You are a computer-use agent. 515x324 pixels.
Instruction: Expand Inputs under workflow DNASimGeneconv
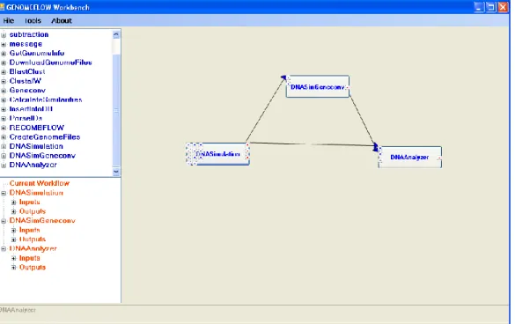point(13,230)
